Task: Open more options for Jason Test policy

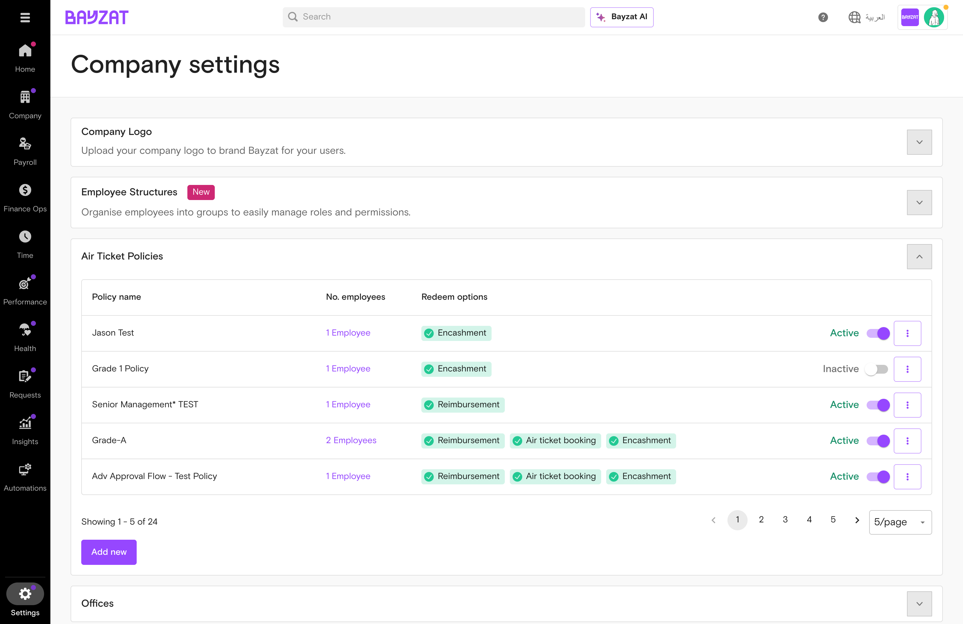Action: (x=907, y=333)
